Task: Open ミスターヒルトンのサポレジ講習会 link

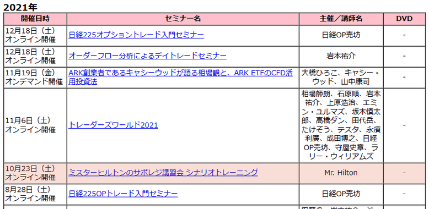Action: [x=163, y=173]
